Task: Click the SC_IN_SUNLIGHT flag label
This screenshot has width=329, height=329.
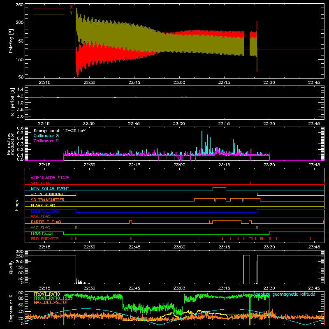Action: tap(47, 194)
